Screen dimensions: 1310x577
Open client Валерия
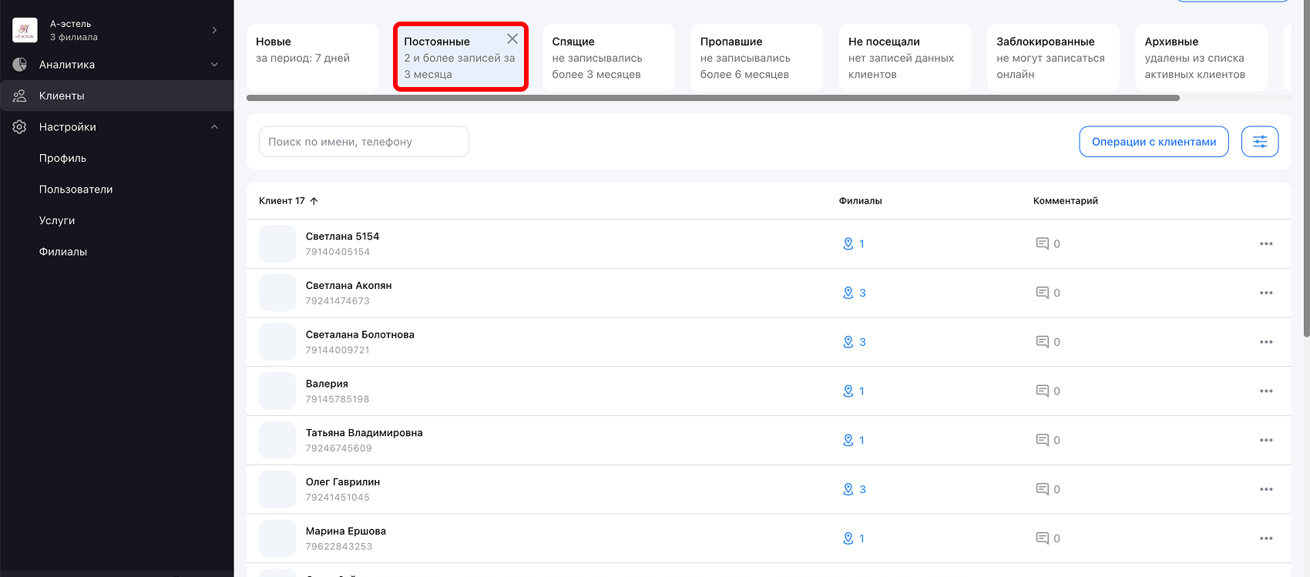[x=327, y=384]
